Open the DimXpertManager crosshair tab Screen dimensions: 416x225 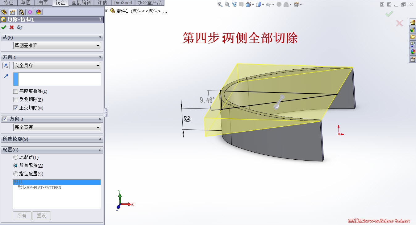[x=30, y=12]
